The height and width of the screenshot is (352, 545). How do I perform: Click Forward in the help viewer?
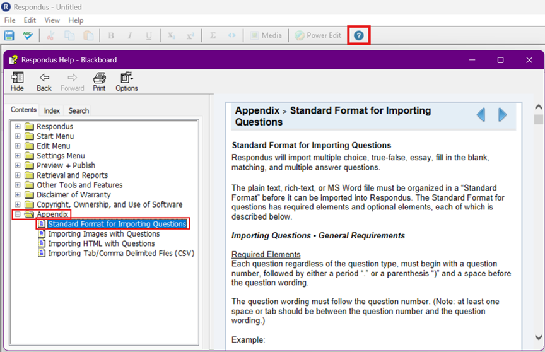pos(73,81)
